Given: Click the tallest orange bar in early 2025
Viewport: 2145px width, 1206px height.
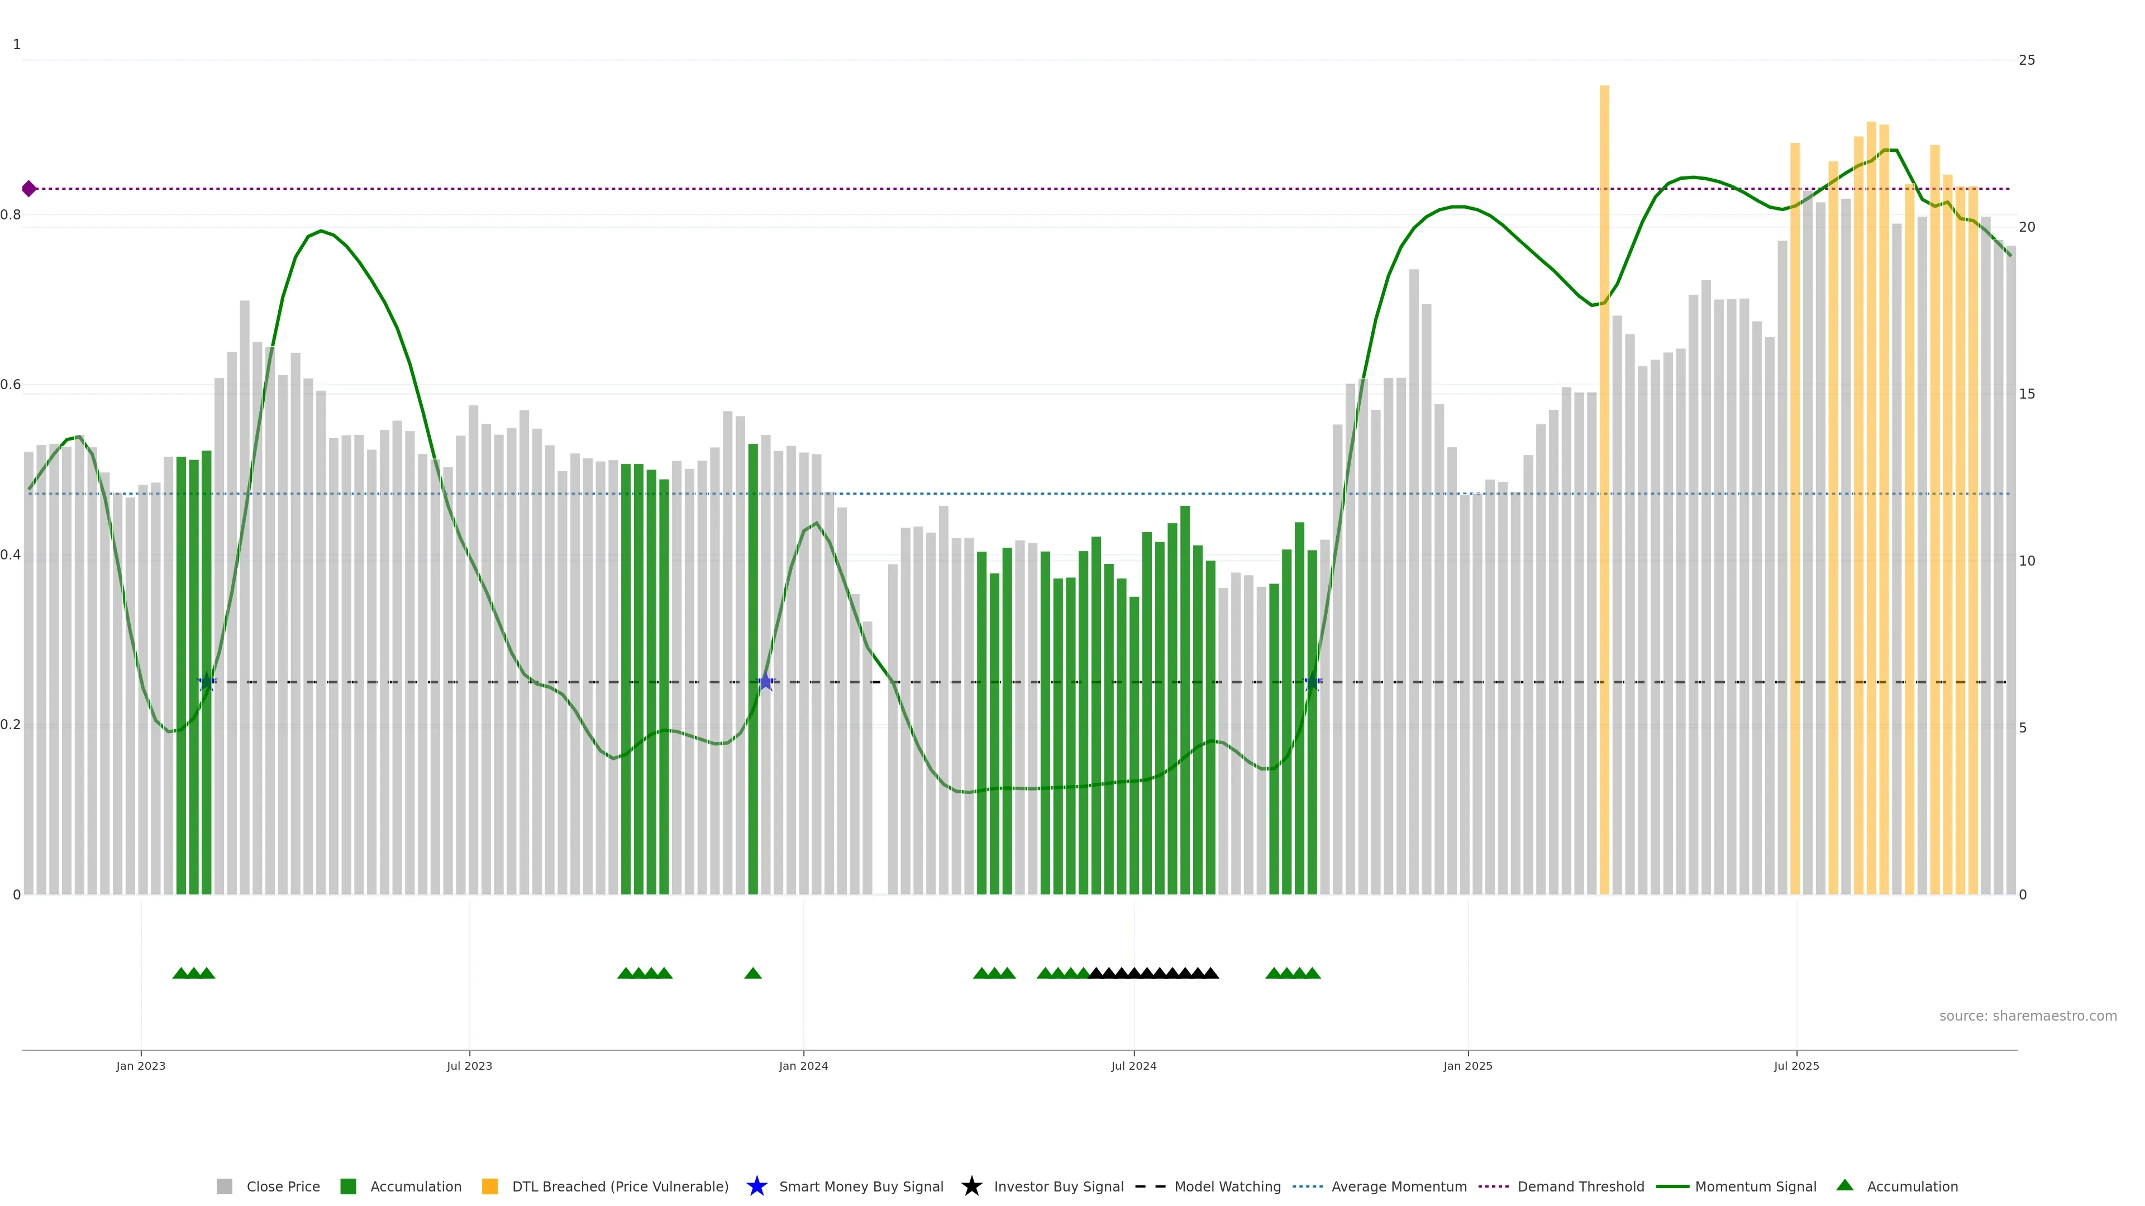Looking at the screenshot, I should tap(1604, 416).
